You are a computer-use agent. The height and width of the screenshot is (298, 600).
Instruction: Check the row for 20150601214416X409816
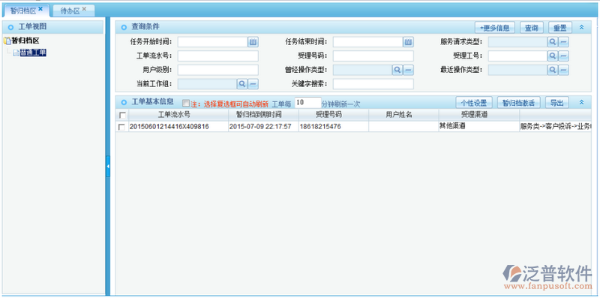122,127
